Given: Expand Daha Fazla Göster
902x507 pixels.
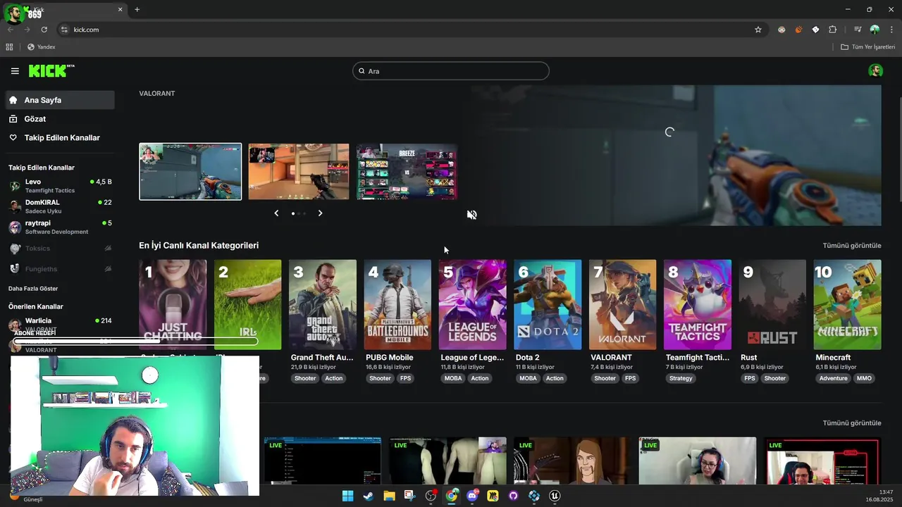Looking at the screenshot, I should 33,289.
